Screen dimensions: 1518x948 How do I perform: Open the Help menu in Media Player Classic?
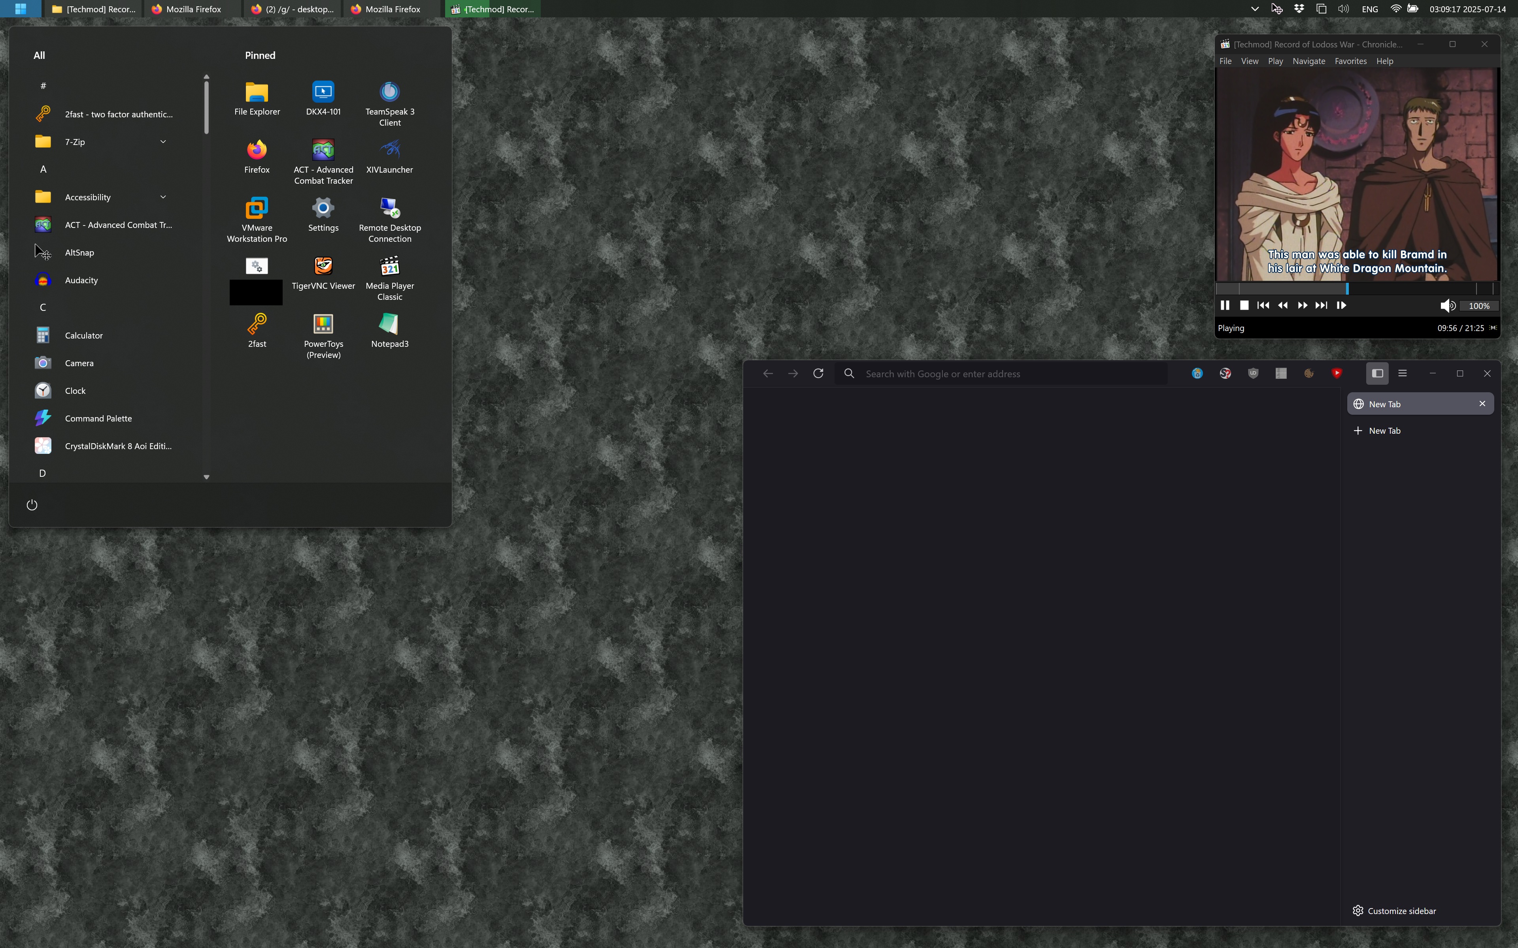point(1384,61)
